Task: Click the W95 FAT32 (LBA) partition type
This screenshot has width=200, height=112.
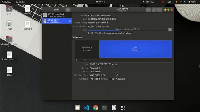Action: click(98, 75)
